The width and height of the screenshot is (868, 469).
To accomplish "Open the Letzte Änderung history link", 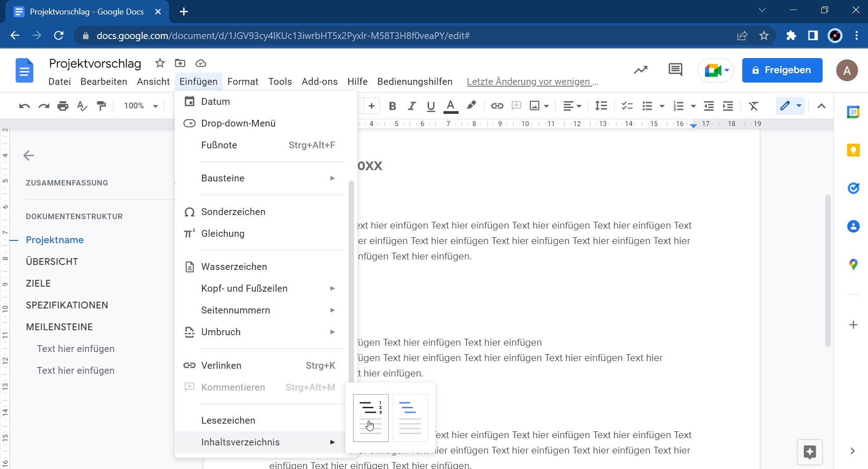I will [531, 82].
